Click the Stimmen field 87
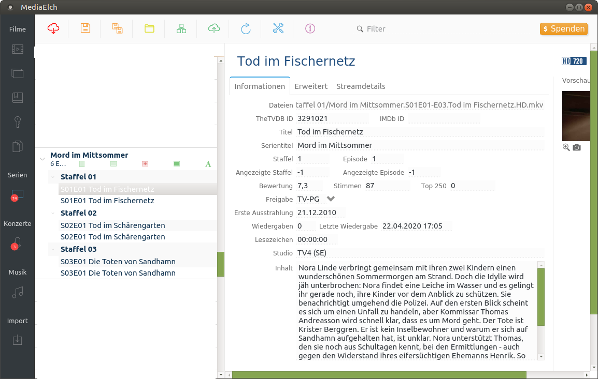 [388, 186]
